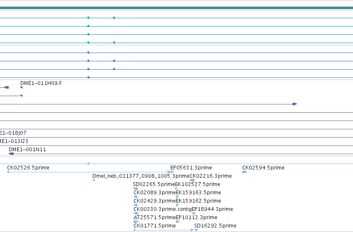
Task: Select the purple right-pointing arrowhead ending a long feature
Action: point(295,104)
